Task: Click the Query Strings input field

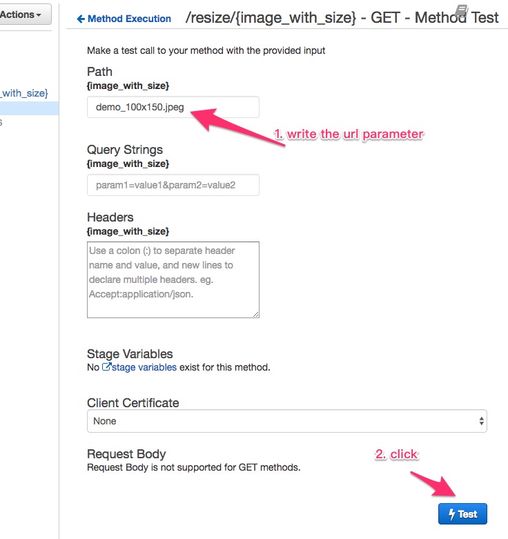Action: [173, 185]
